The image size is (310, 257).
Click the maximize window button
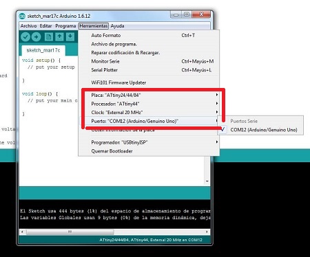point(187,14)
